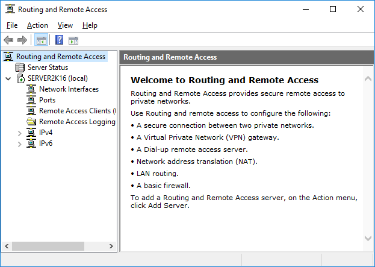
Task: Expand the IPv6 tree node
Action: [20, 144]
